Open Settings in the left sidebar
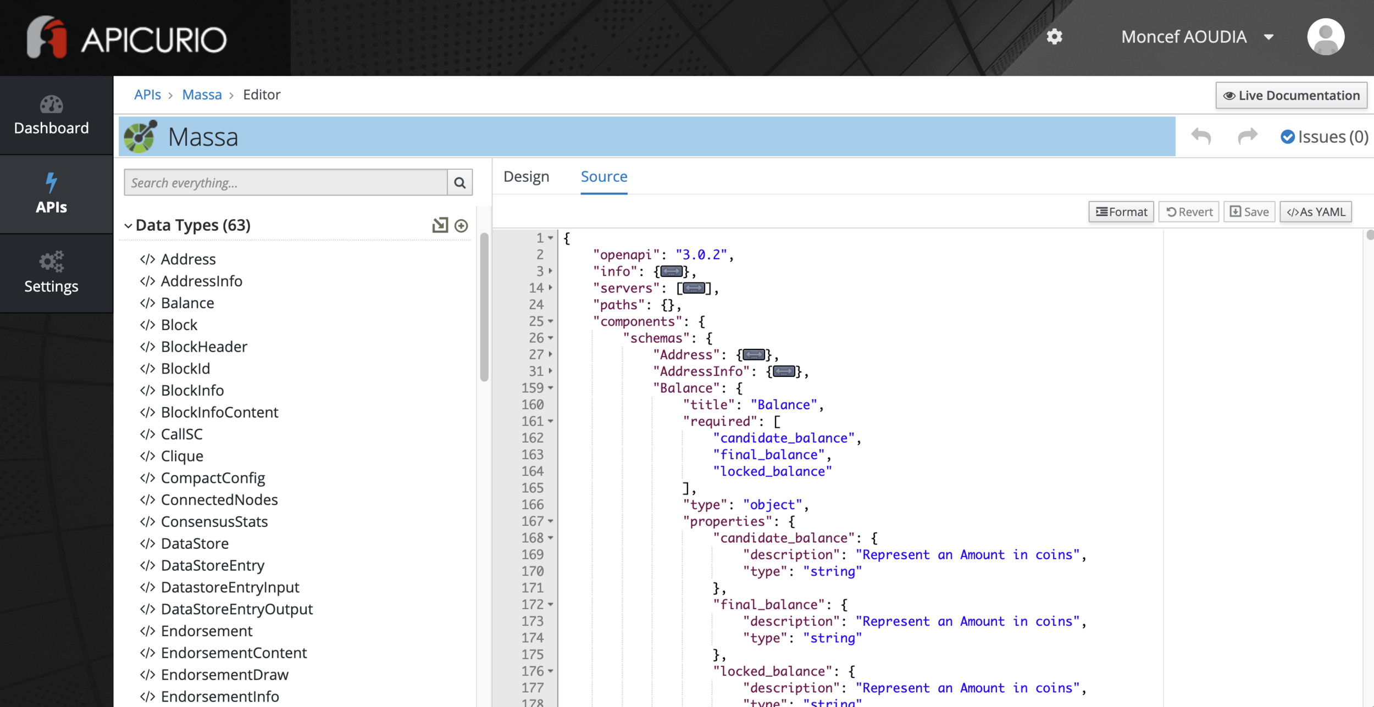 [51, 273]
